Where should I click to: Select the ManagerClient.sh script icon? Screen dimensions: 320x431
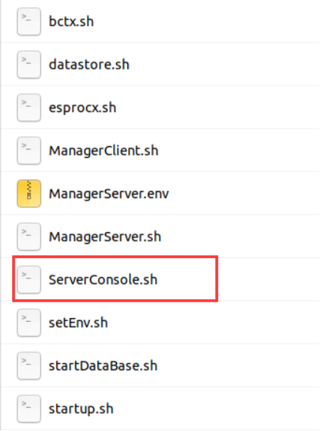[29, 151]
